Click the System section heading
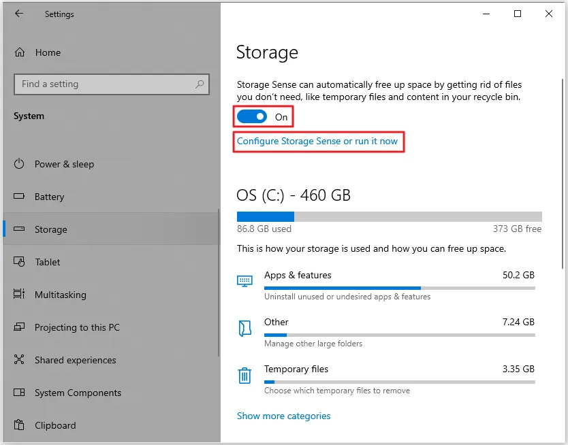The image size is (568, 445). (29, 116)
